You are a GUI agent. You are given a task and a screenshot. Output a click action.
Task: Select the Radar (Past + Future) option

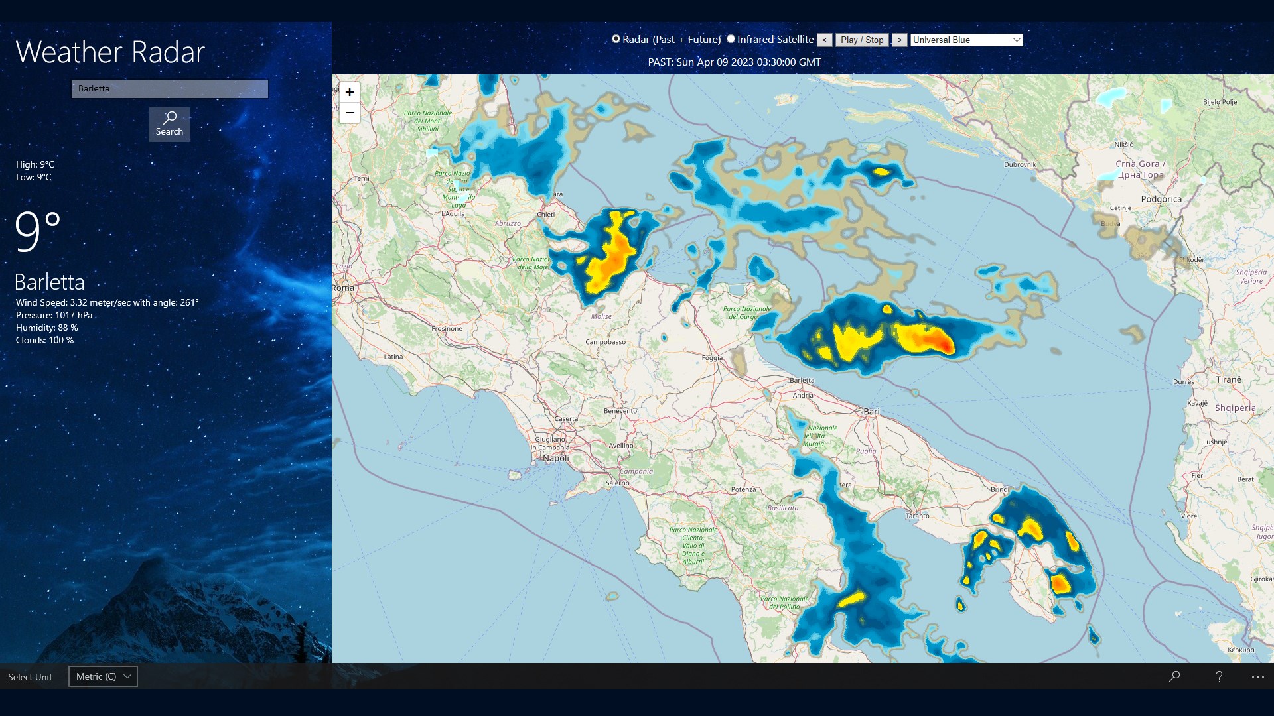pos(616,40)
